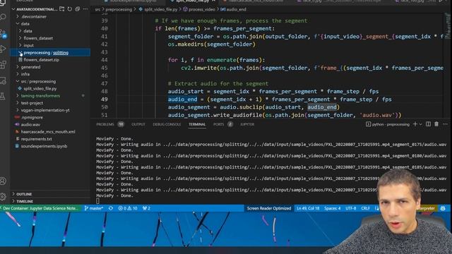The image size is (452, 254).
Task: Change encoding via UTF-8 item
Action: [350, 208]
